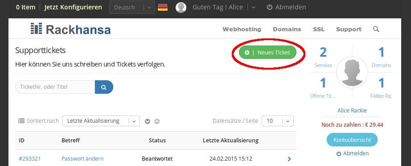The image size is (411, 166).
Task: Click Jetzt Konfigurieren link
Action: click(73, 7)
